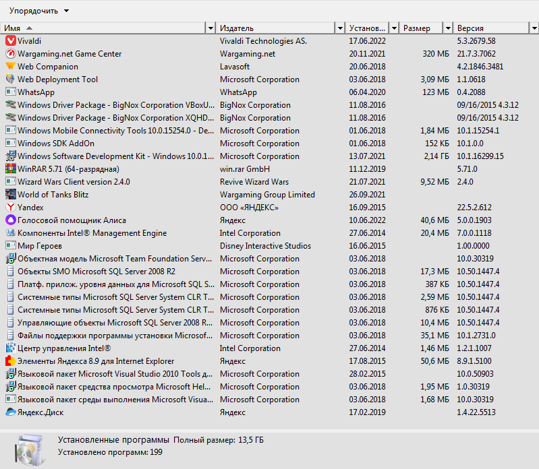This screenshot has height=469, width=539.
Task: Click the Web Companion icon
Action: tap(11, 66)
